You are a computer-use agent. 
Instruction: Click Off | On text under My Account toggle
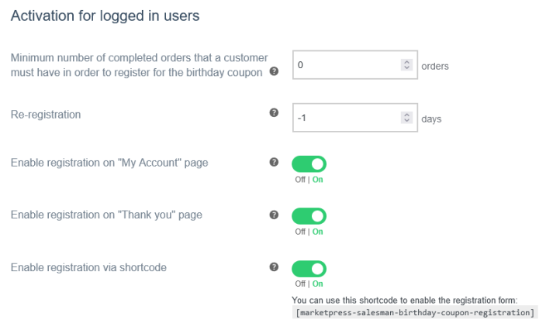[x=309, y=180]
